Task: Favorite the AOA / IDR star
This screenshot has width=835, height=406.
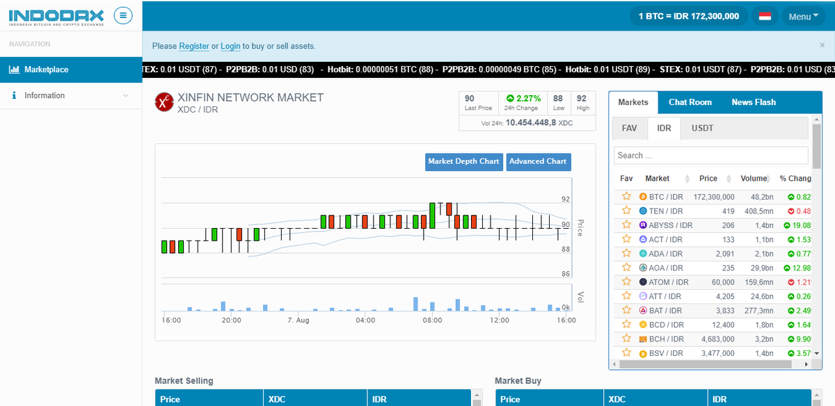Action: pyautogui.click(x=626, y=268)
